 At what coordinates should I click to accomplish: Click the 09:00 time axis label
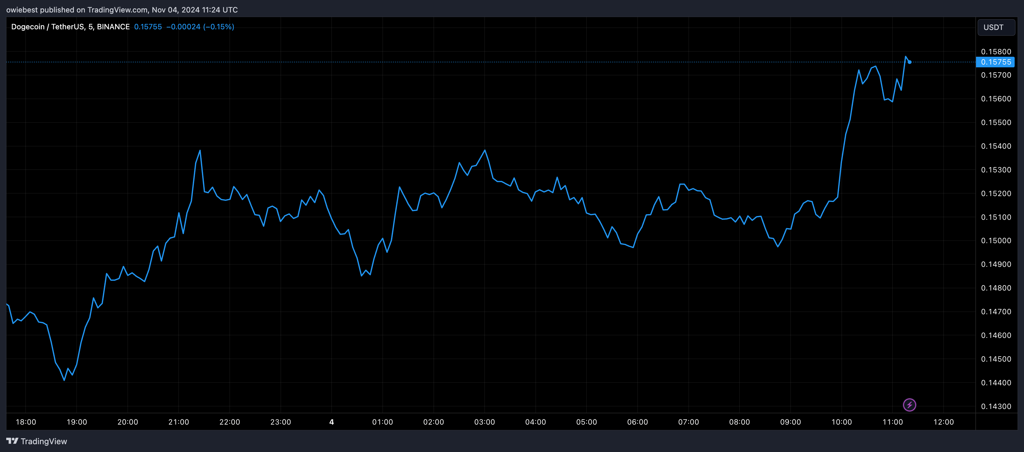pyautogui.click(x=791, y=422)
